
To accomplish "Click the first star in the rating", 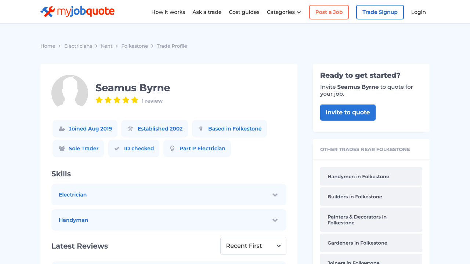I will coord(99,100).
